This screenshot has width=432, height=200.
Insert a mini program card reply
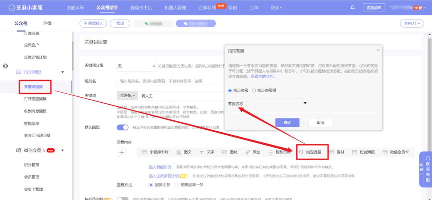pyautogui.click(x=155, y=152)
